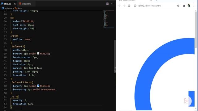Click the 'outline: none;' line
The image size is (198, 111).
[22, 39]
